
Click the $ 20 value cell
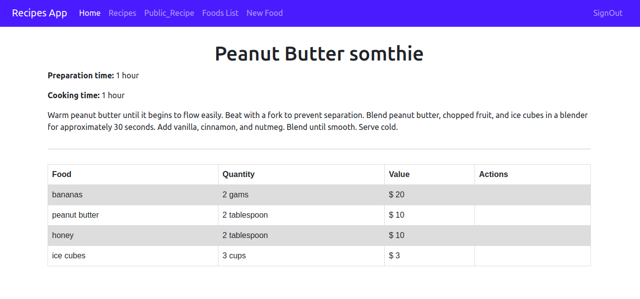coord(429,195)
